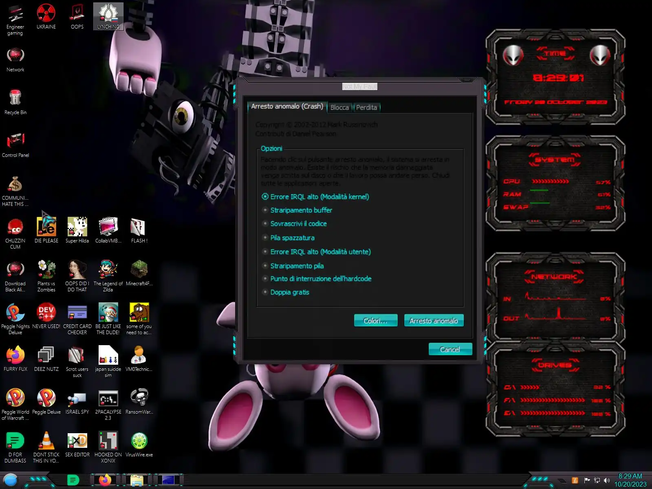Select Errore IRQL alto (Modalità utente) option
This screenshot has width=652, height=489.
coord(316,252)
